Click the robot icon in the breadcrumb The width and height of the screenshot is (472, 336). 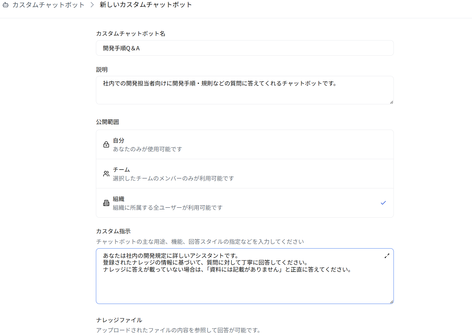6,4
